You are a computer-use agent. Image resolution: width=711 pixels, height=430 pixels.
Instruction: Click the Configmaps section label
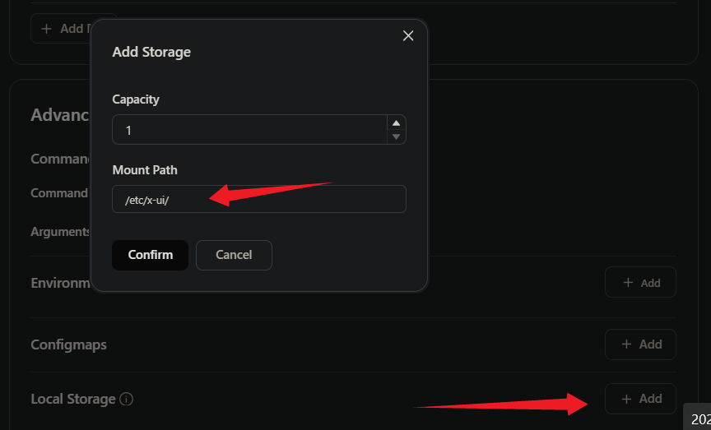68,344
